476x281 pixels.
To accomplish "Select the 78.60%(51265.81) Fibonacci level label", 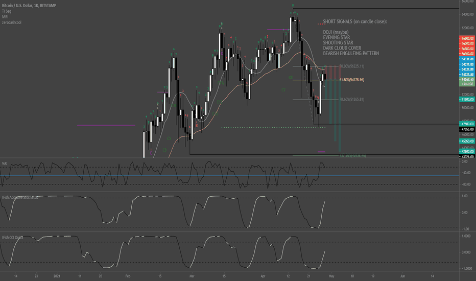I will (351, 99).
